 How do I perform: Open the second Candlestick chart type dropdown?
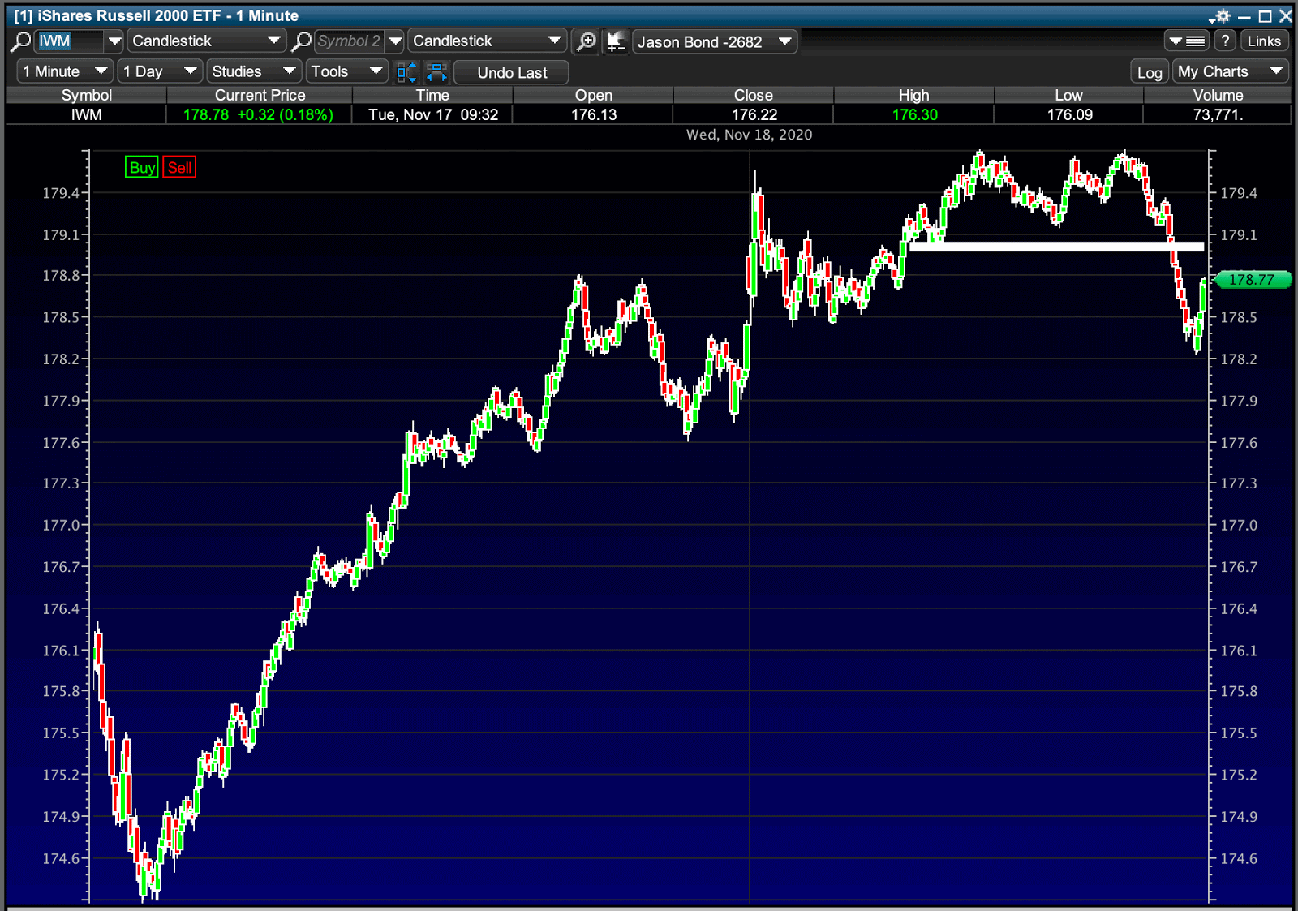click(x=487, y=41)
